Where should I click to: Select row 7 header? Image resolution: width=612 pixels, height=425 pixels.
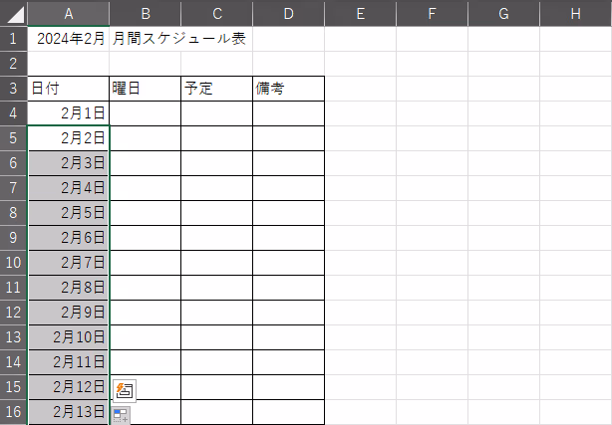pyautogui.click(x=13, y=188)
